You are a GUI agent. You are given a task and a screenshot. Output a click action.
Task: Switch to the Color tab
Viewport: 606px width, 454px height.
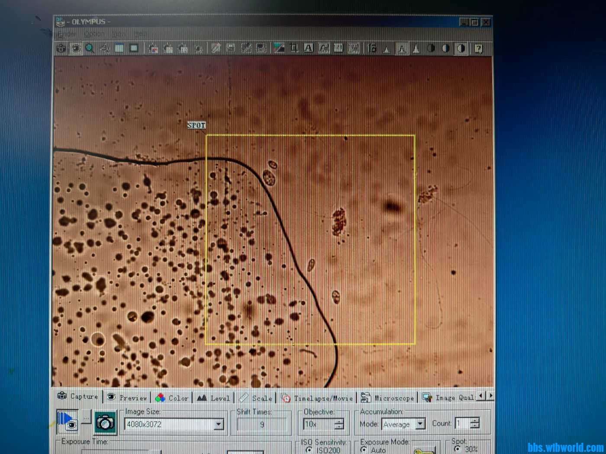click(173, 398)
